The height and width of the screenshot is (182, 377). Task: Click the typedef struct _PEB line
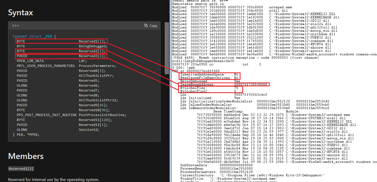pyautogui.click(x=34, y=36)
